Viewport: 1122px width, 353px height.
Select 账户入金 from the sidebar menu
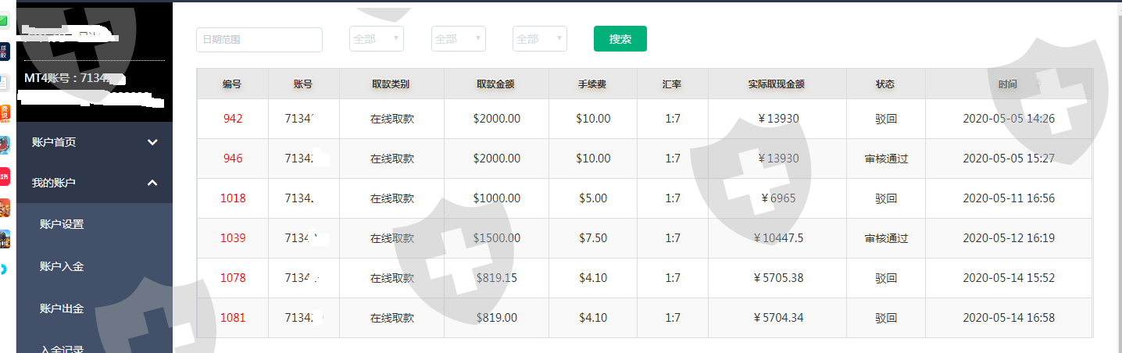coord(62,266)
